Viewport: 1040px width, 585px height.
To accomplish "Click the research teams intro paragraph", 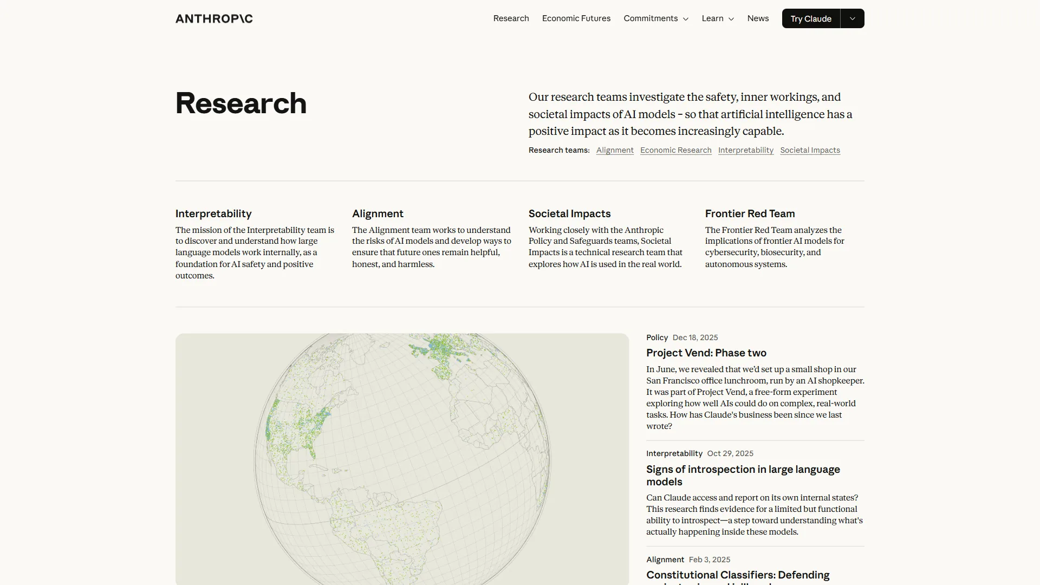I will [x=690, y=114].
